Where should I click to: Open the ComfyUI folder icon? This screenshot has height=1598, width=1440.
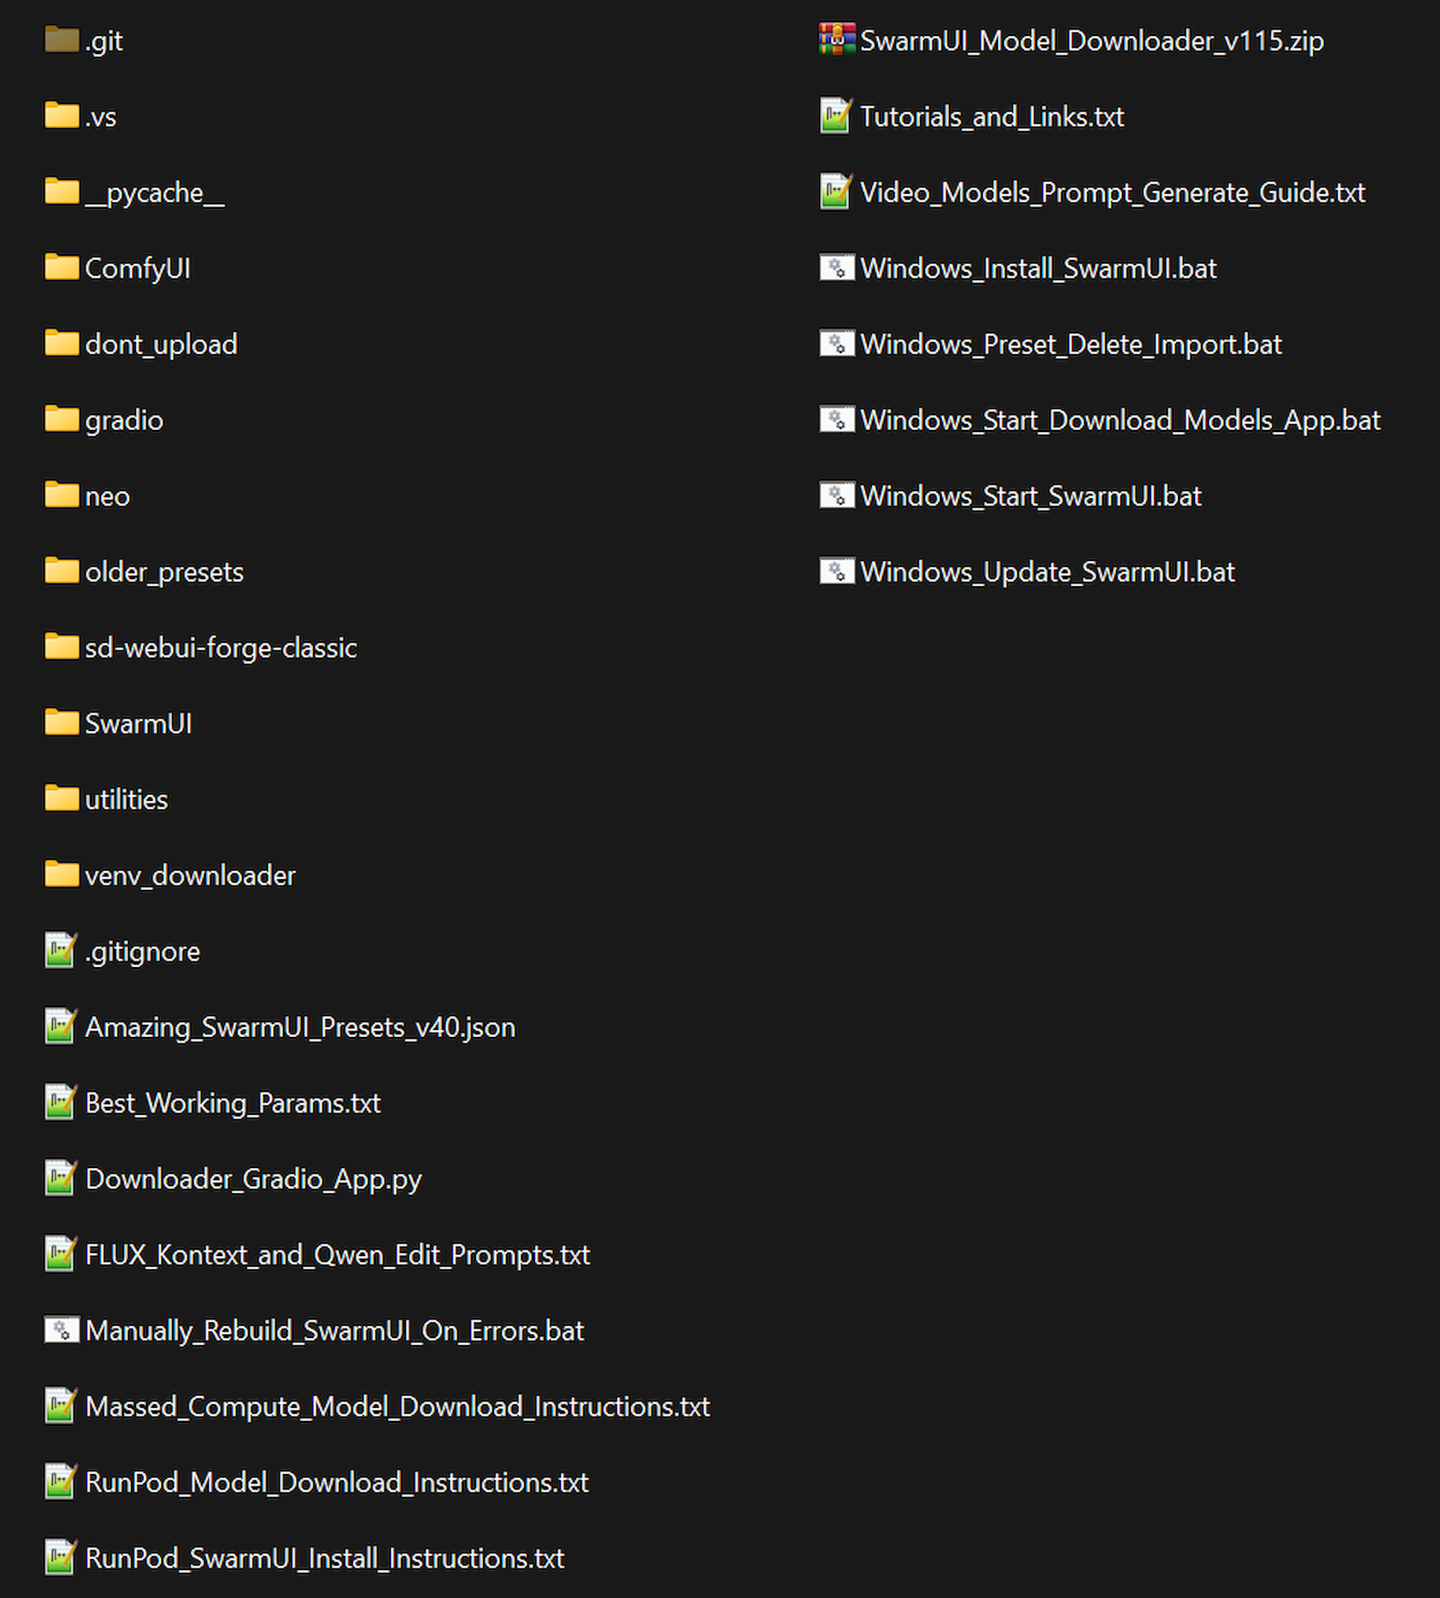[x=62, y=267]
